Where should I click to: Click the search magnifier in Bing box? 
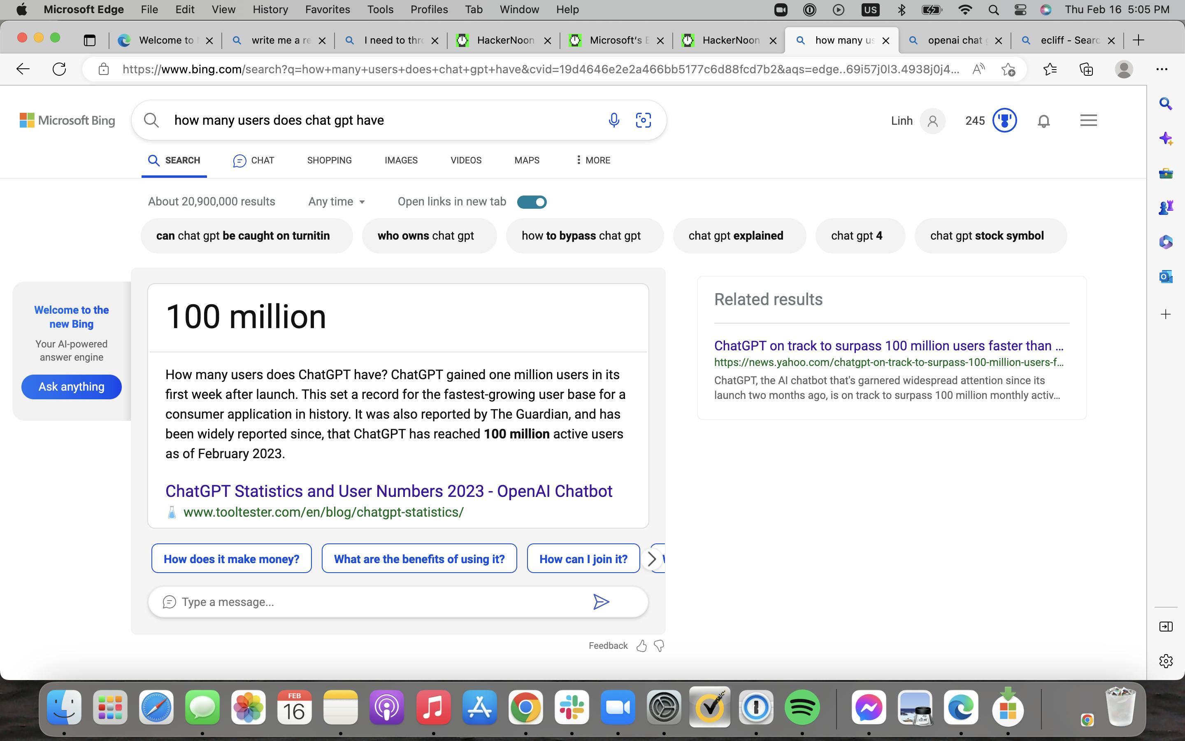(151, 120)
